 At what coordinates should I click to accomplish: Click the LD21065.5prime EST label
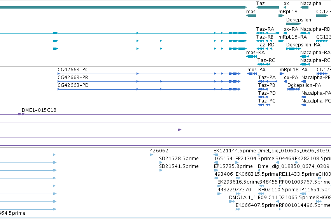pyautogui.click(x=296, y=198)
